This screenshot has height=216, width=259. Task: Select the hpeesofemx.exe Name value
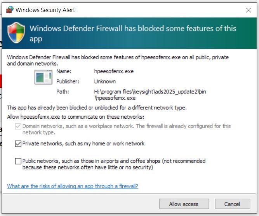point(114,71)
